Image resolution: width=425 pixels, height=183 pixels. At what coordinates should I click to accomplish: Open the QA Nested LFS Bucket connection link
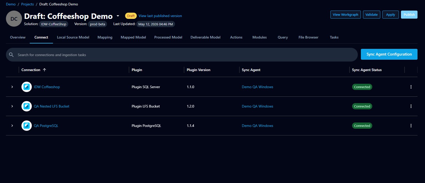point(51,106)
